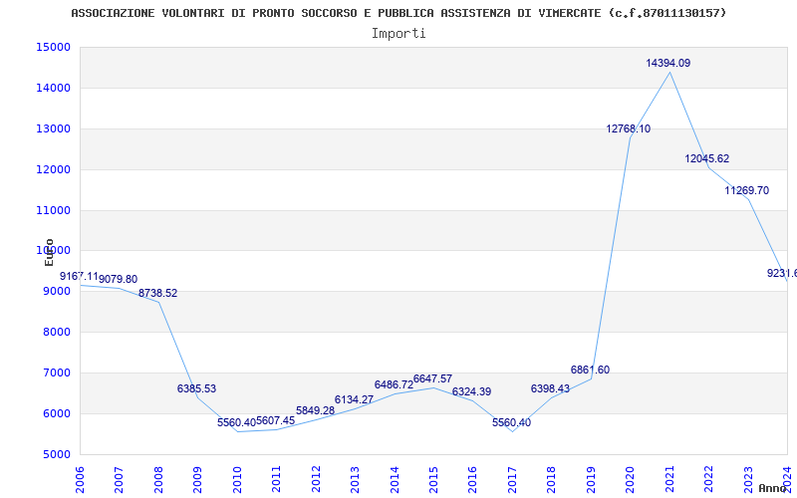
Task: Select the data label 12768.10
Action: click(x=629, y=129)
